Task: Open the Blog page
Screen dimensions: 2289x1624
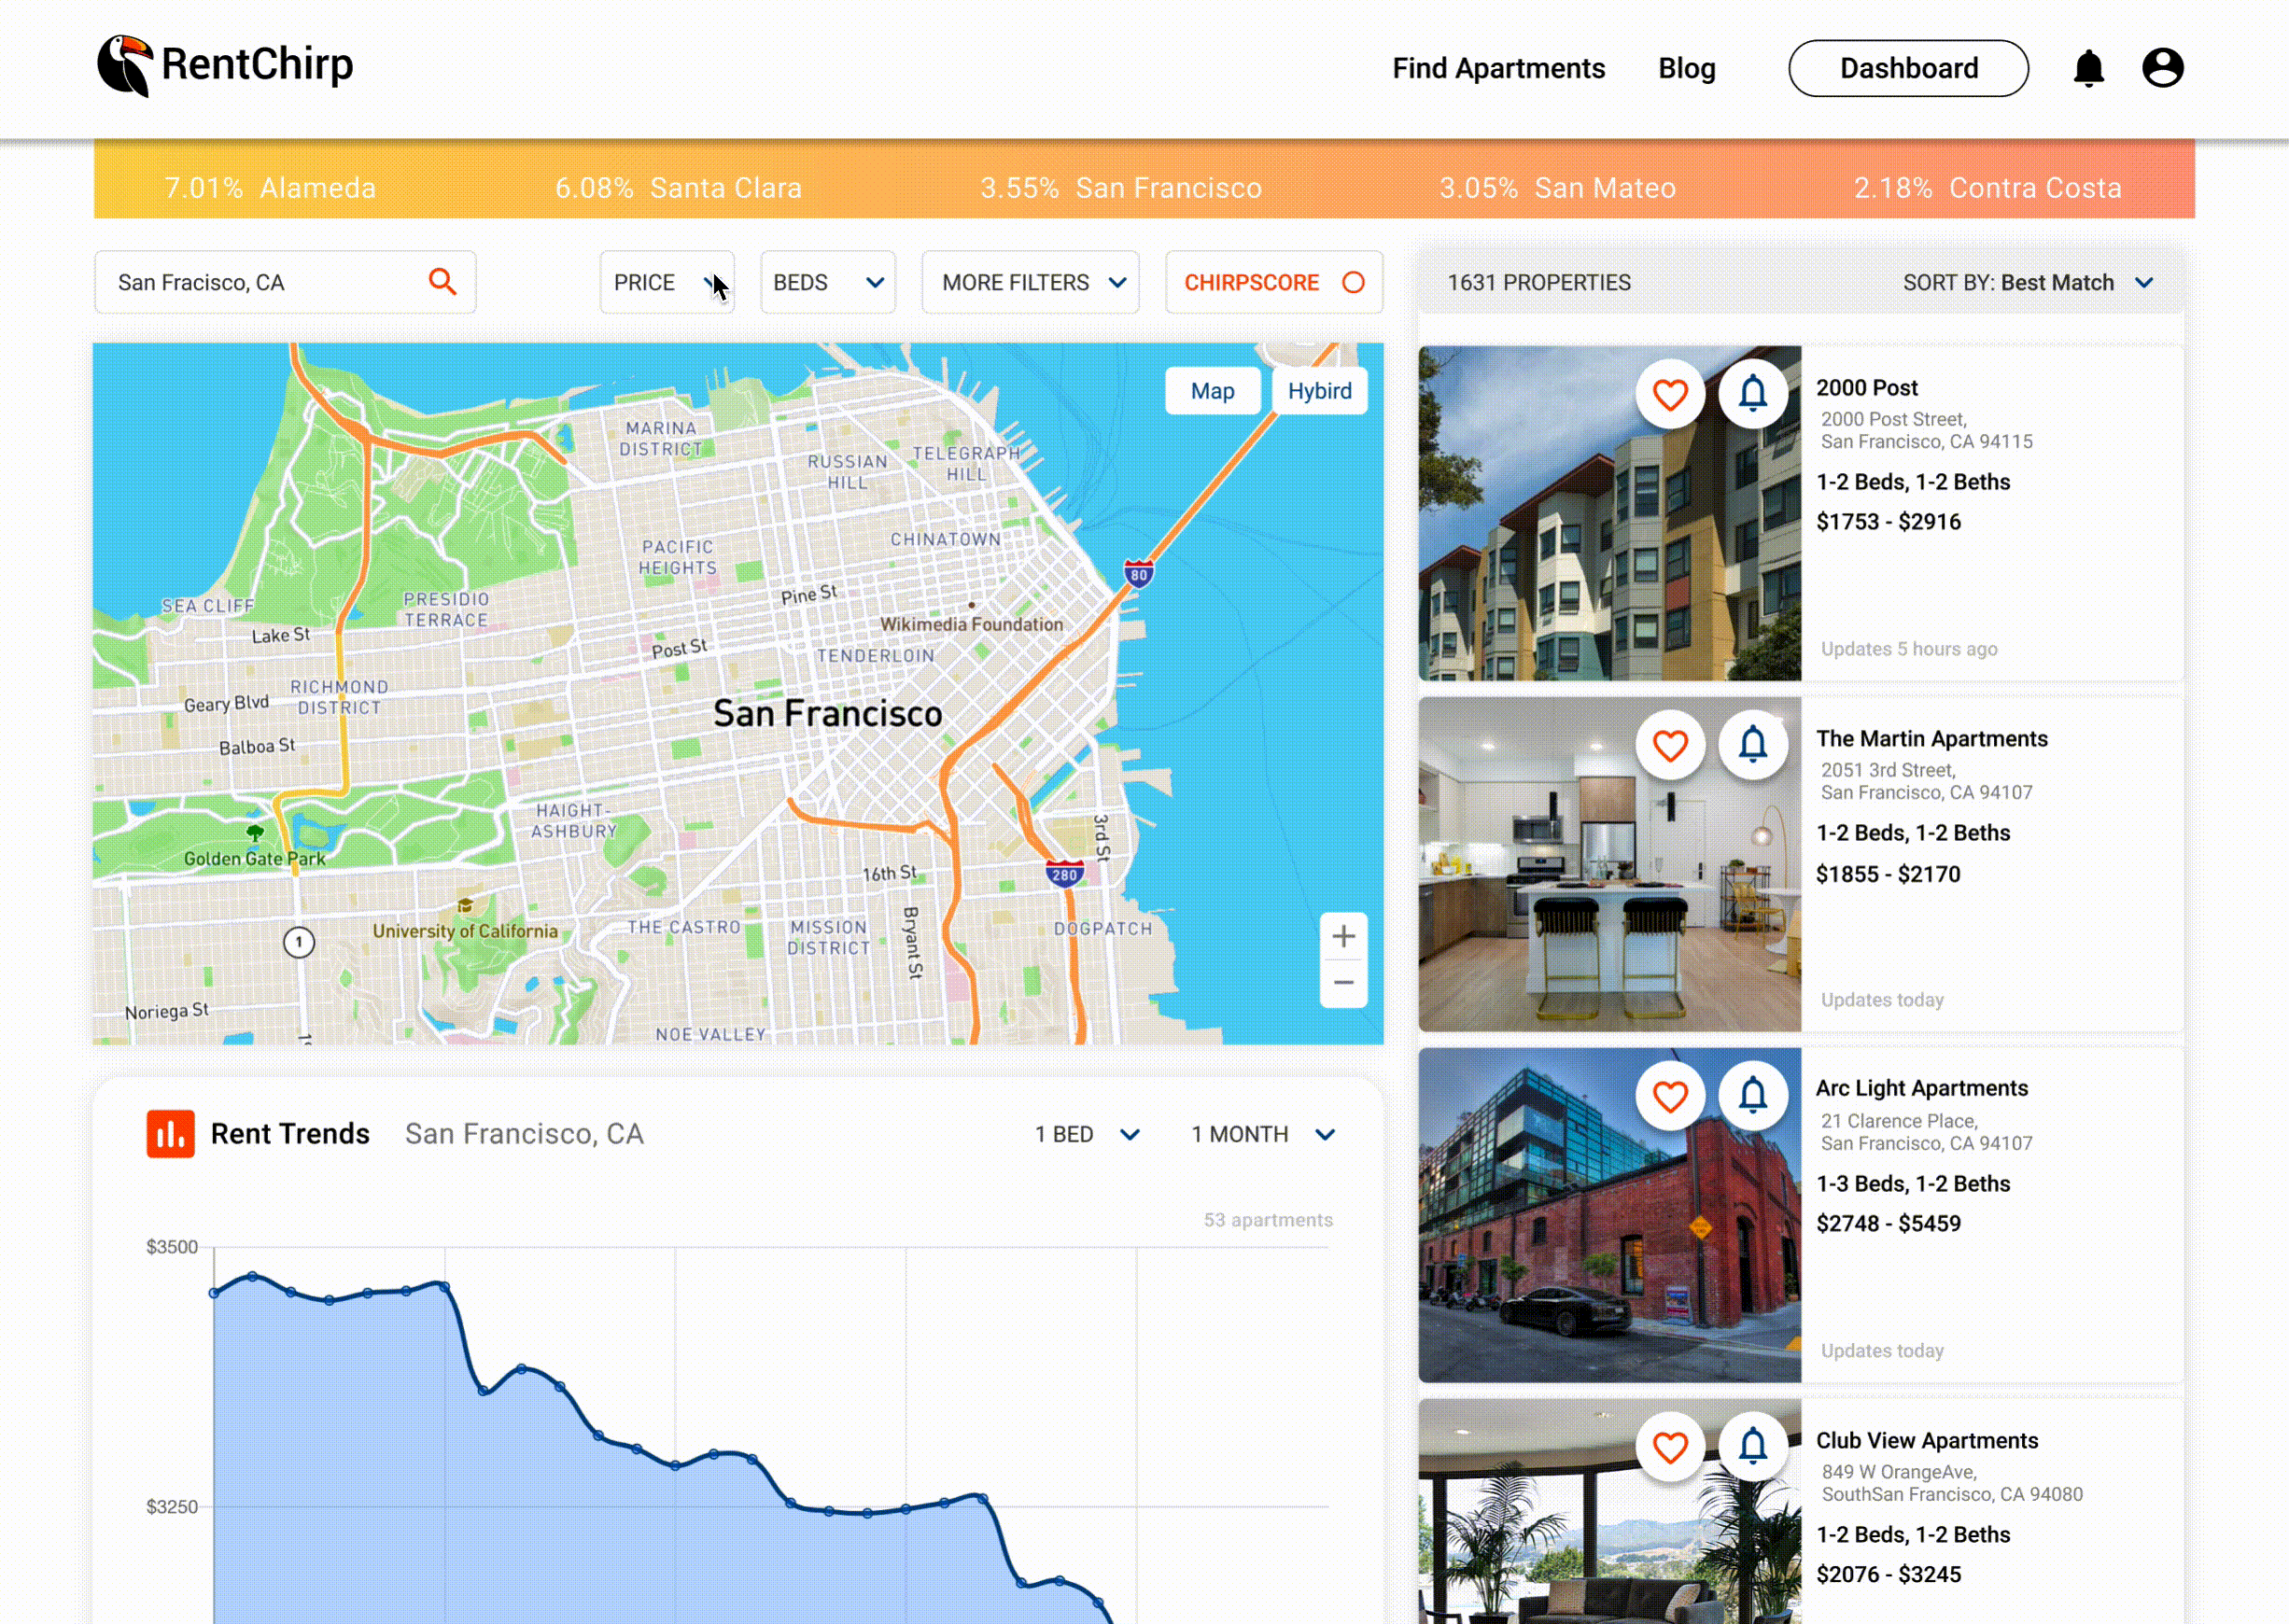Action: [1686, 68]
